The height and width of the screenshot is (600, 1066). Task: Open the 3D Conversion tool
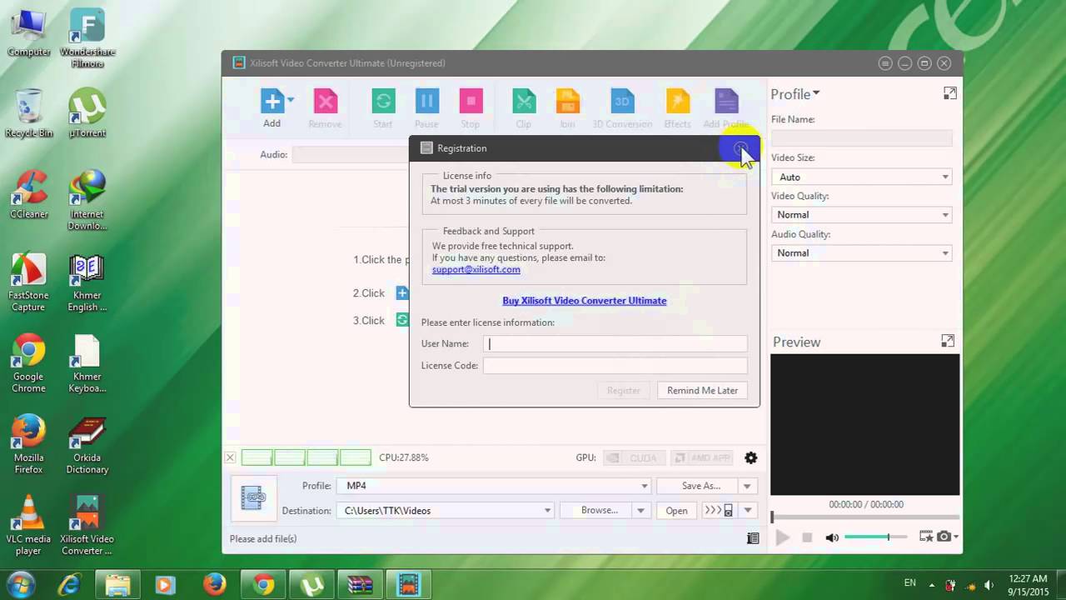coord(622,102)
